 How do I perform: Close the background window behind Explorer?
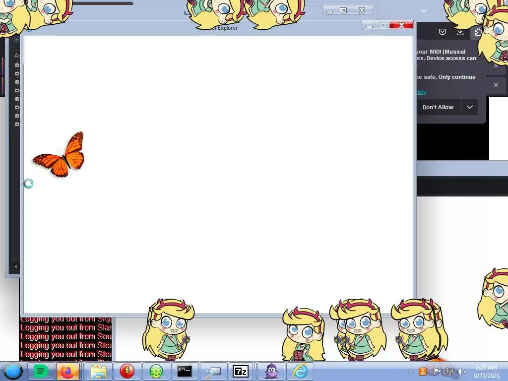pyautogui.click(x=362, y=10)
